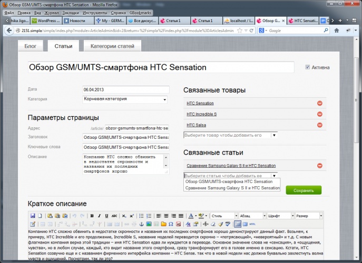Click the paste clipboard icon in editor
Viewport: 362px width, 263px height.
50,216
